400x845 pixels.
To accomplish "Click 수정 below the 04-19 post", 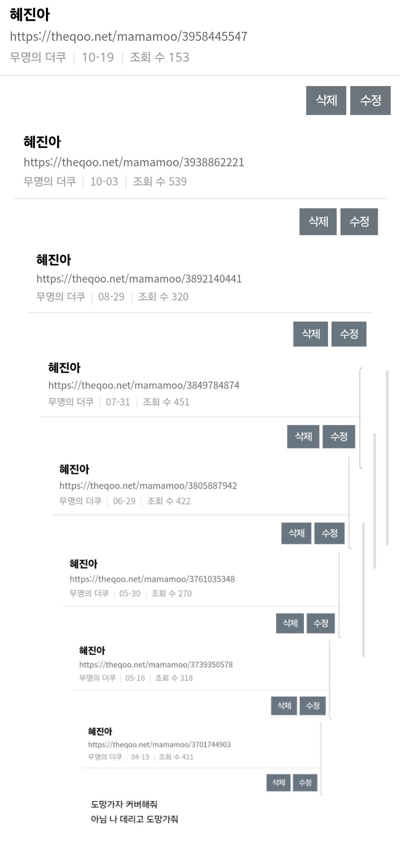I will coord(305,782).
